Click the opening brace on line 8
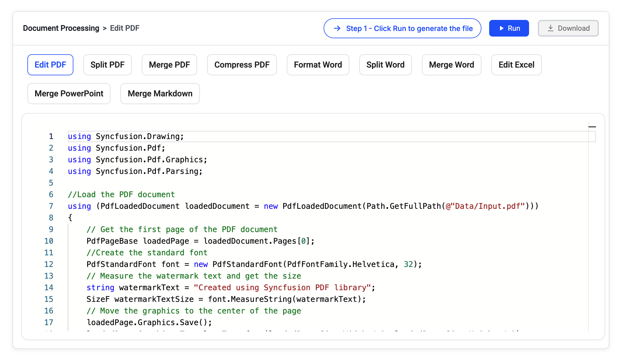 pos(70,218)
